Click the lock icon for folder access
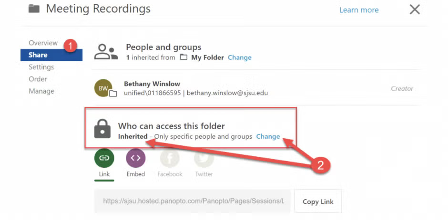 (102, 129)
